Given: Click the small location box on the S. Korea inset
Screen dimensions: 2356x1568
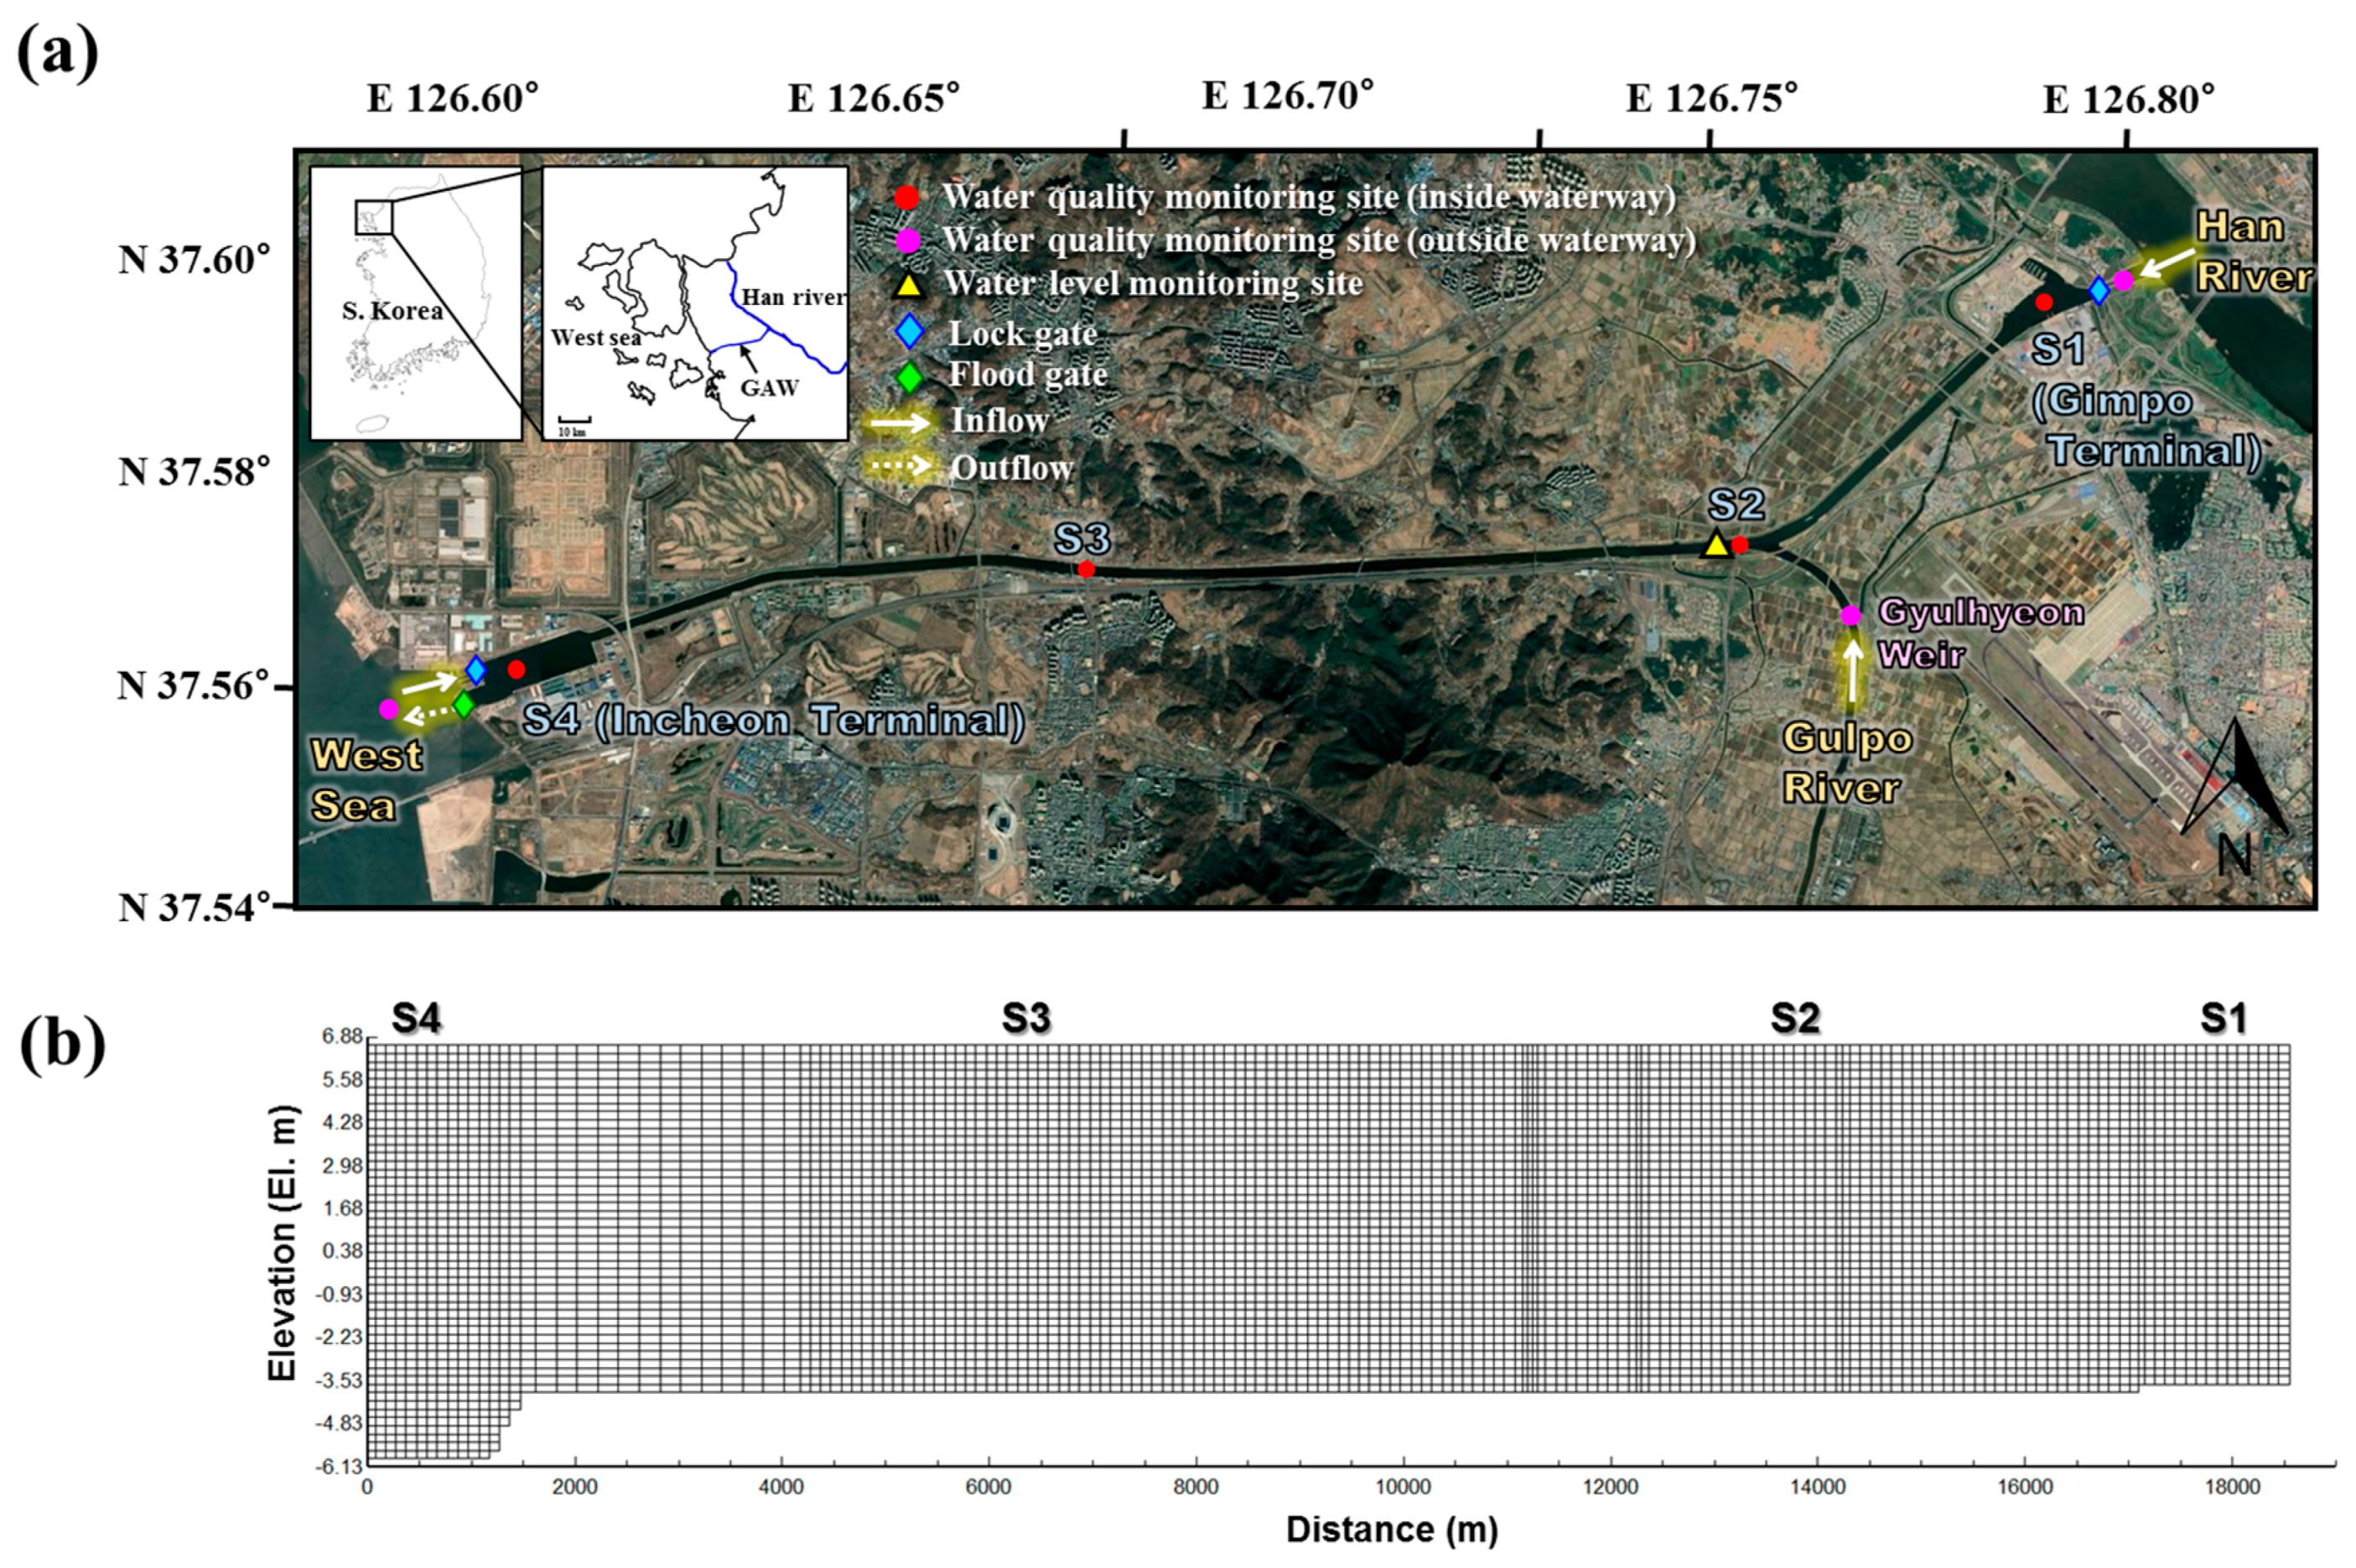Looking at the screenshot, I should 374,217.
